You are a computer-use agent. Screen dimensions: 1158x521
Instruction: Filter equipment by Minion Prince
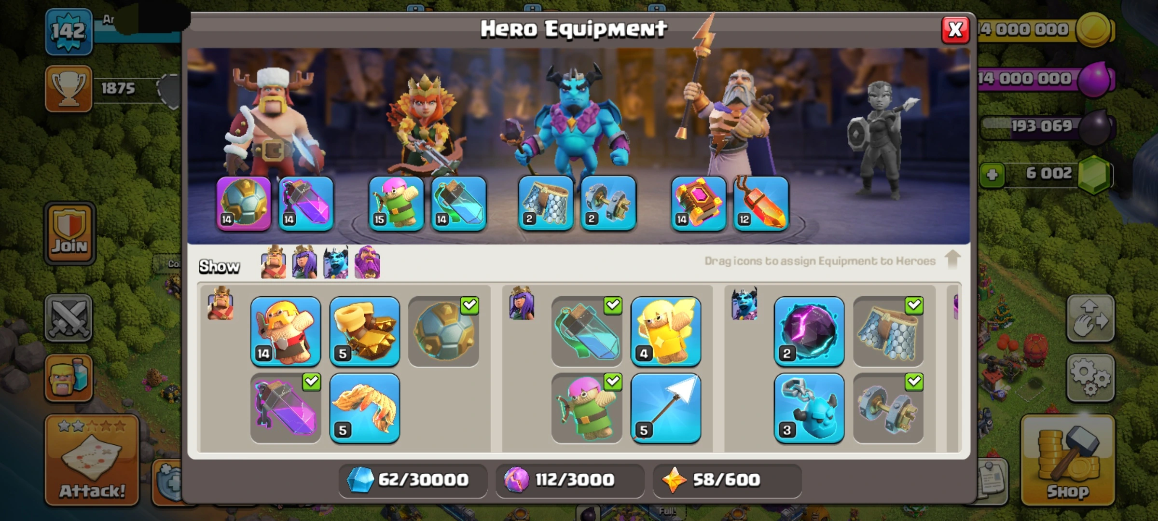click(336, 262)
